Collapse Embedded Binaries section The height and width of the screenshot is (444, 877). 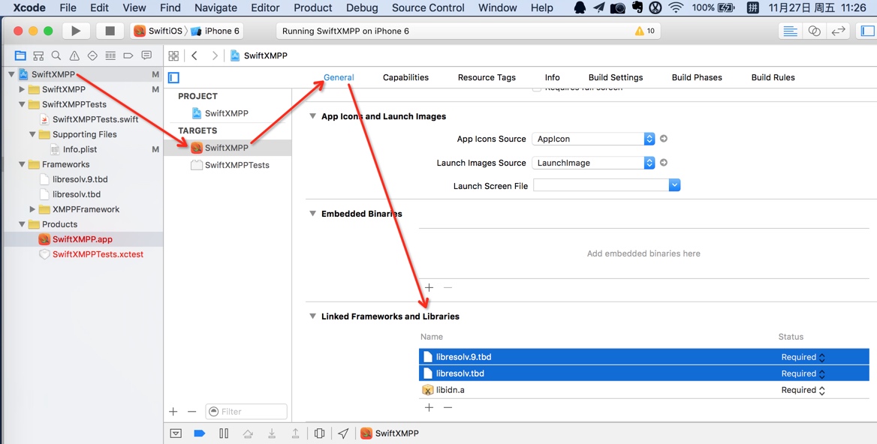point(312,213)
